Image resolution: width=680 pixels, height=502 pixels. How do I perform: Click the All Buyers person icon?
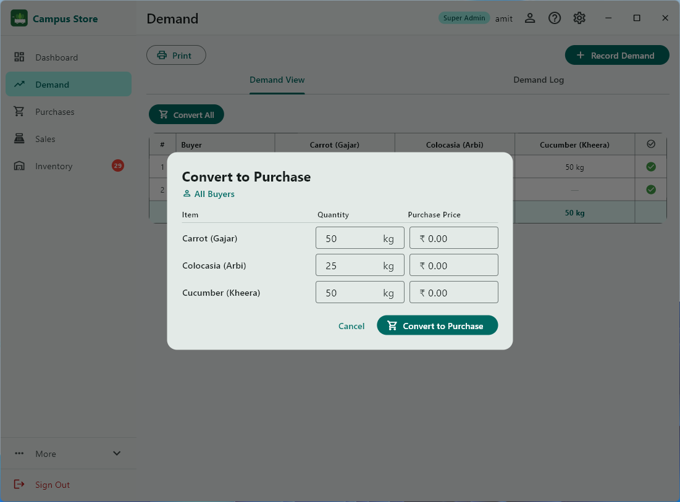[x=187, y=193]
